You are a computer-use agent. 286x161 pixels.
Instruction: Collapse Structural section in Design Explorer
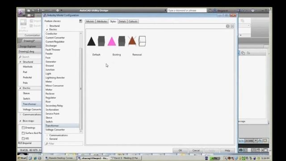pyautogui.click(x=20, y=62)
